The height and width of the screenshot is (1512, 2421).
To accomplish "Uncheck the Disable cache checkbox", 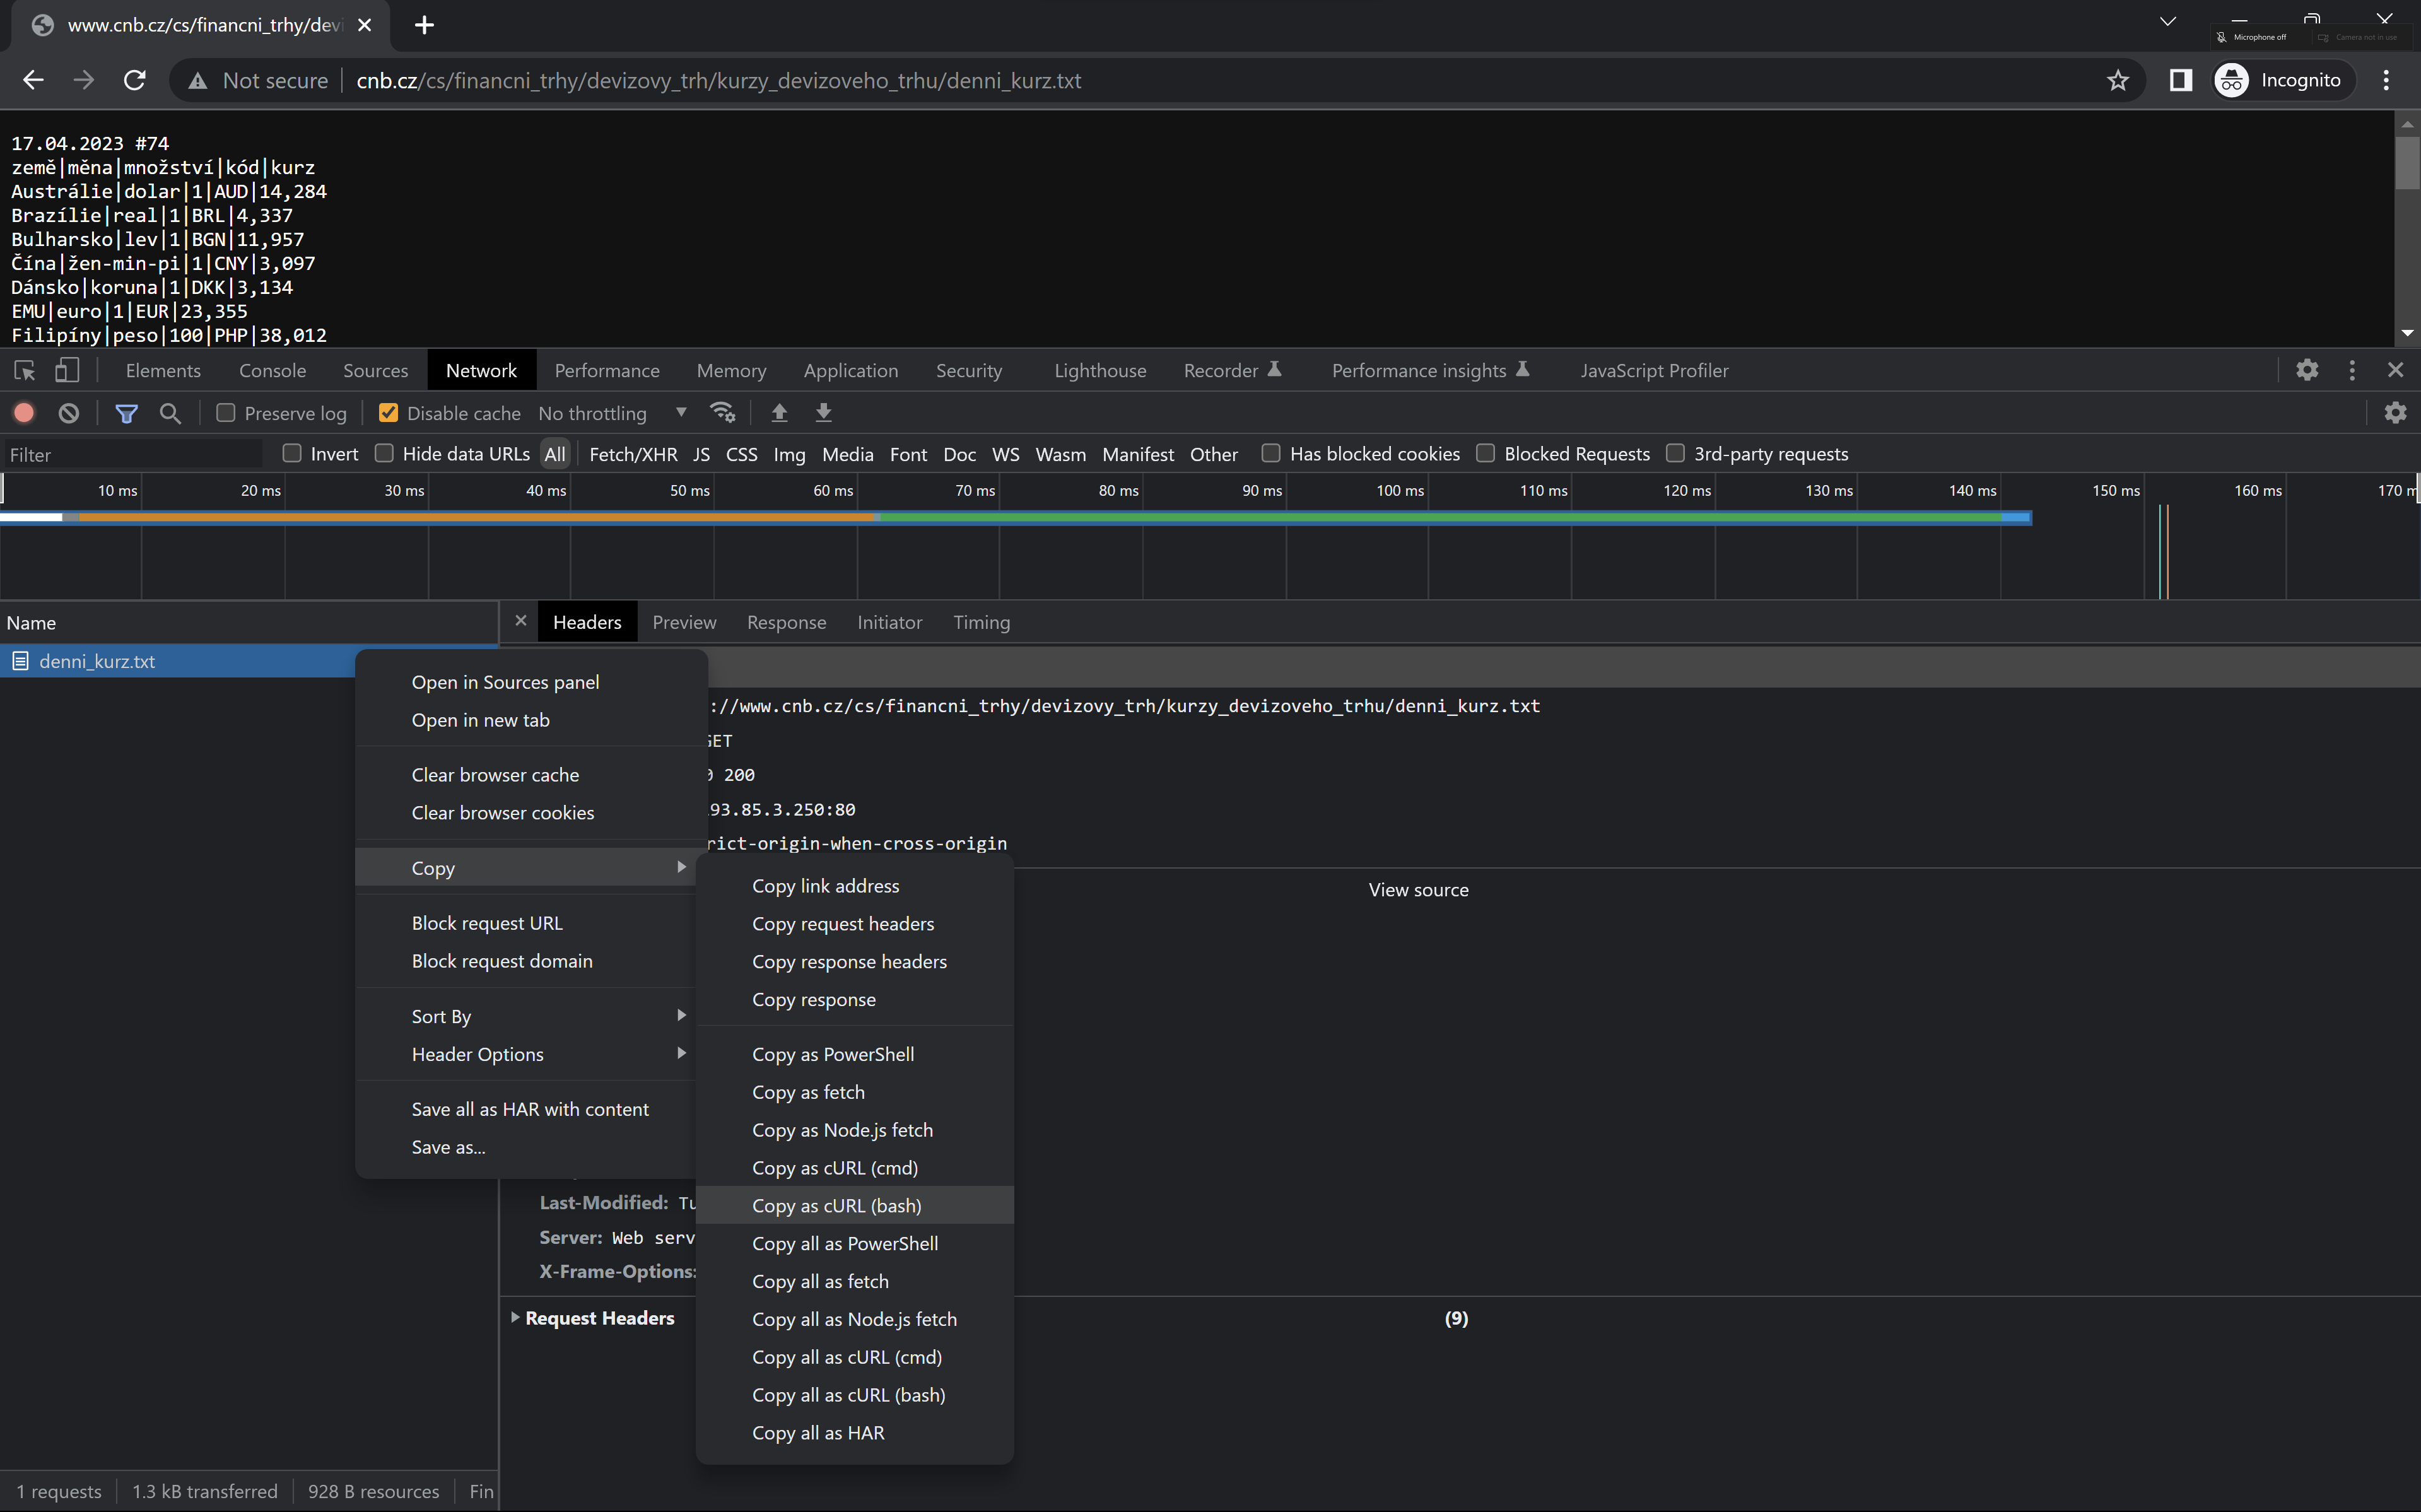I will click(388, 412).
